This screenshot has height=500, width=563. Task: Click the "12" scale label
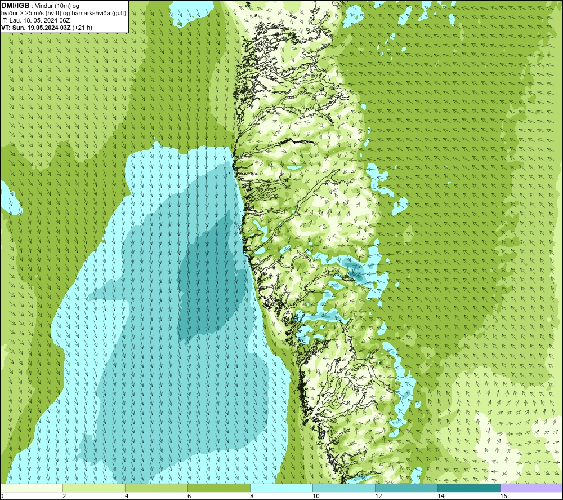pyautogui.click(x=378, y=496)
